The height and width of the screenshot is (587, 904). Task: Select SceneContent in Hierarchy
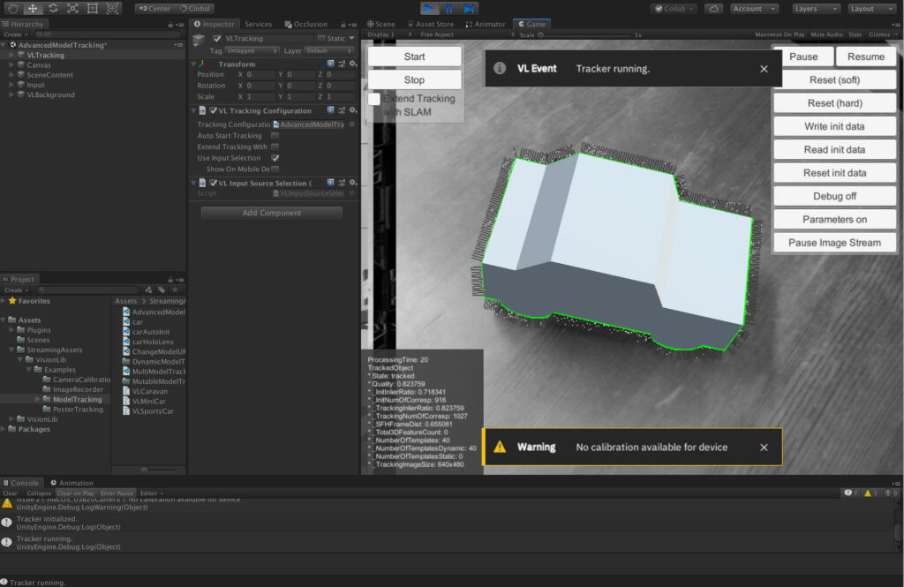[49, 75]
